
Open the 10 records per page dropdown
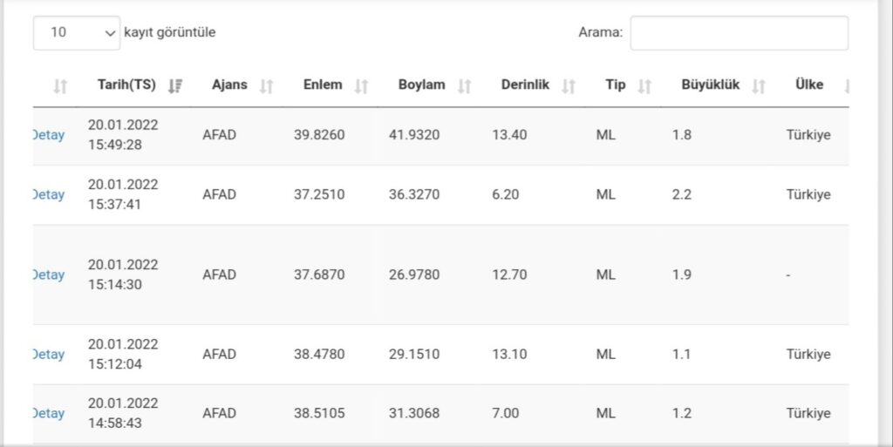[77, 32]
